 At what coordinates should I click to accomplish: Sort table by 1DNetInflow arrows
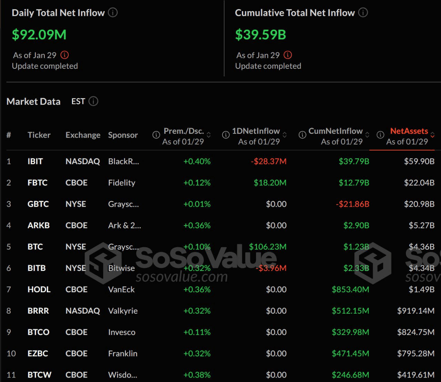click(x=285, y=135)
